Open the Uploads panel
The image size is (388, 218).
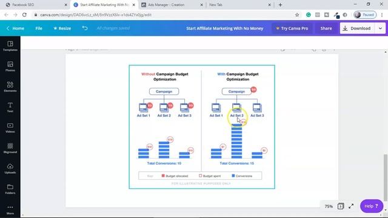coord(10,169)
